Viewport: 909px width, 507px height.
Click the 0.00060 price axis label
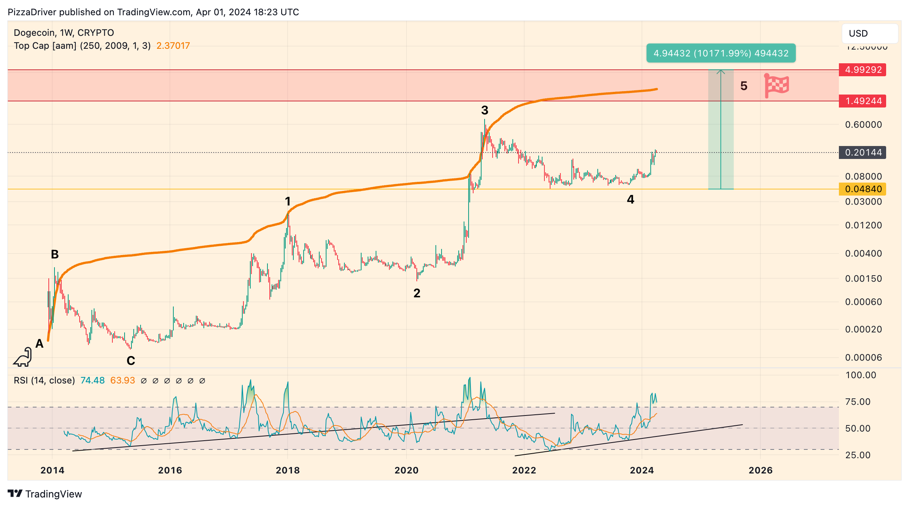[x=864, y=302]
